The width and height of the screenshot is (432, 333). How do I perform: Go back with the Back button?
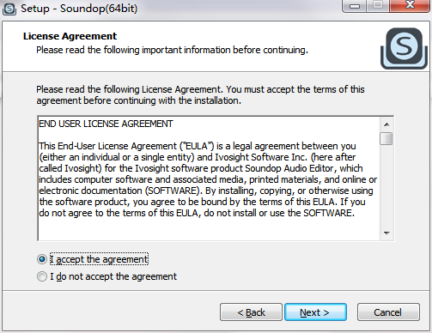tap(251, 312)
